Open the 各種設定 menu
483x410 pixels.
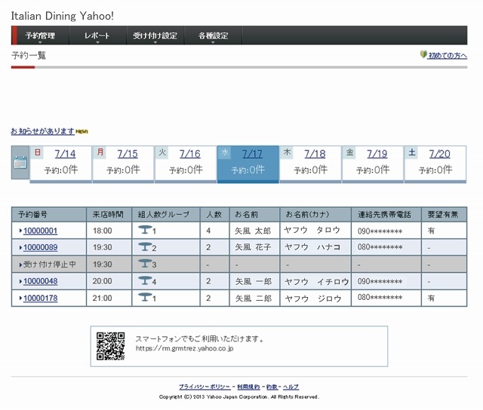[213, 35]
